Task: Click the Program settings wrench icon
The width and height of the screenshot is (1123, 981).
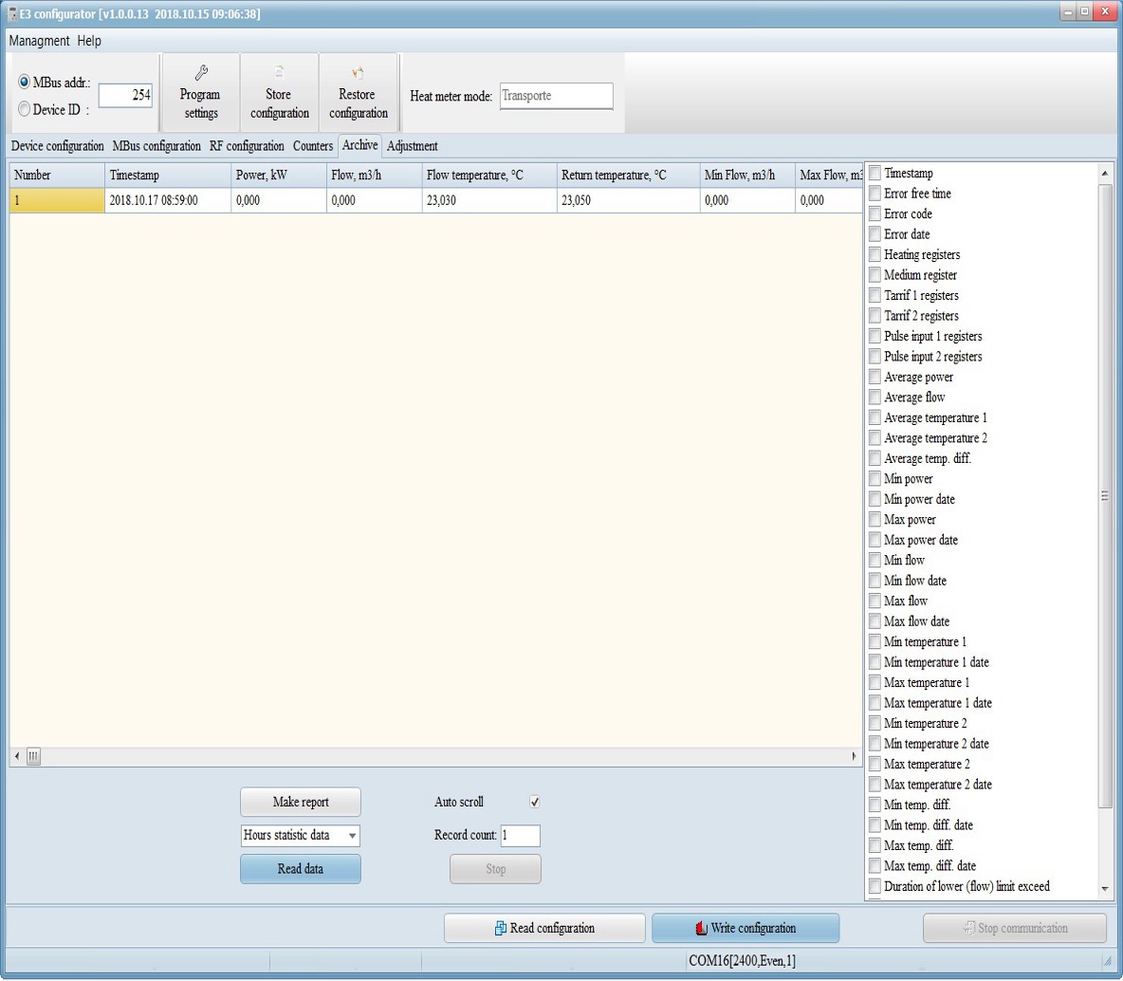Action: 200,73
